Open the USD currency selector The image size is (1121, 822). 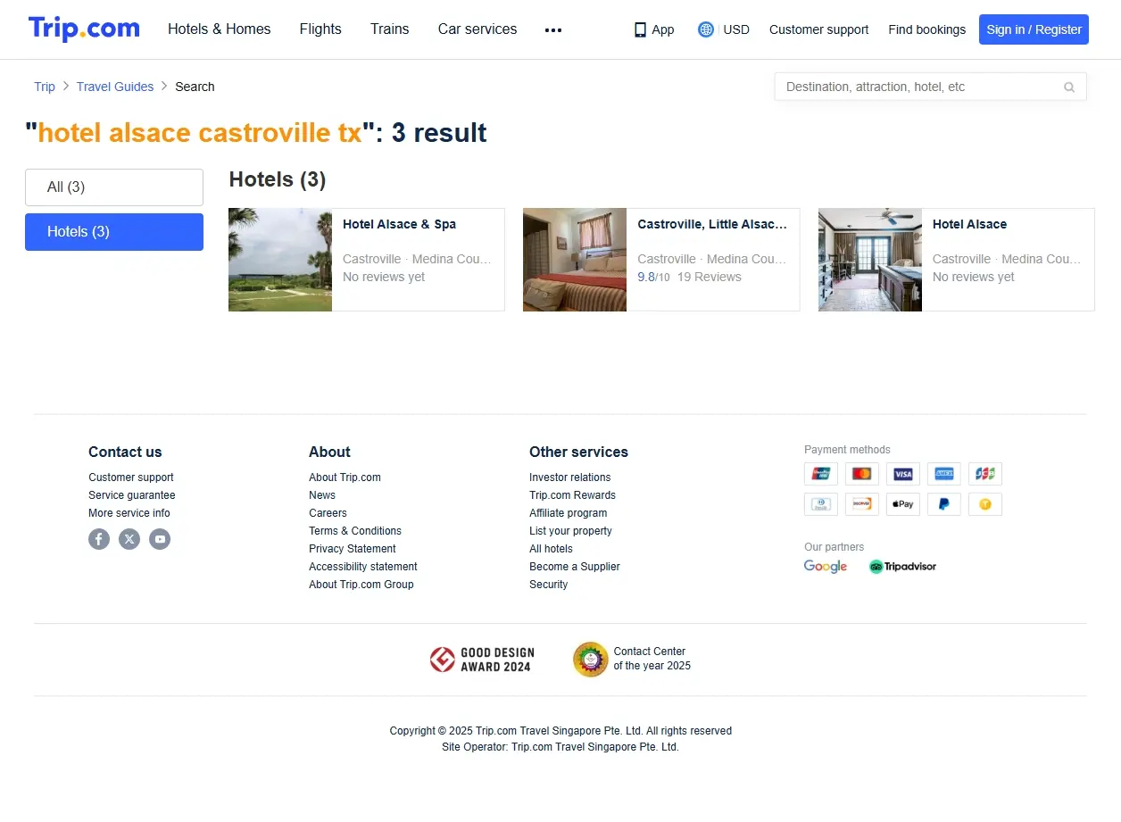point(736,29)
